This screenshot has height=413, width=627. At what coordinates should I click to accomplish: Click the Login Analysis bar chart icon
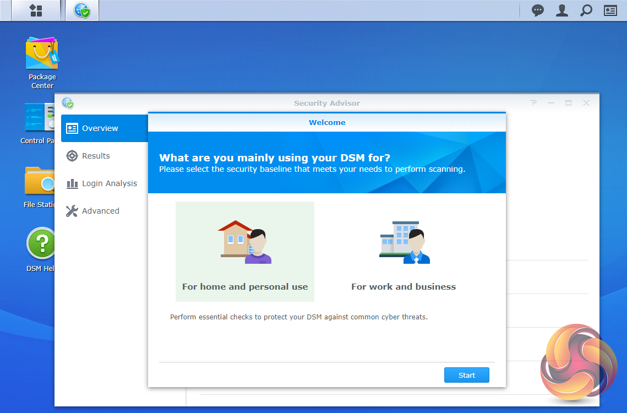click(72, 183)
